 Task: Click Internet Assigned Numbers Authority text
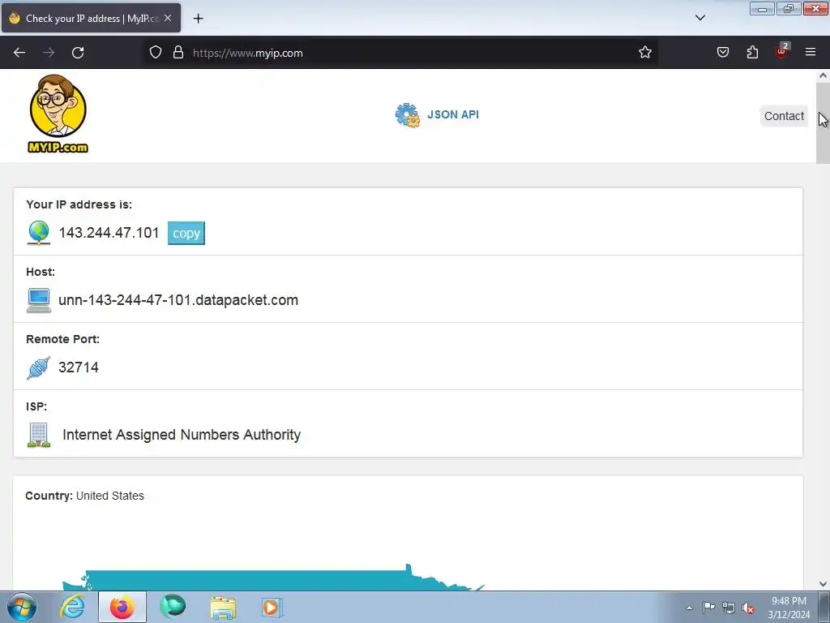(x=182, y=435)
